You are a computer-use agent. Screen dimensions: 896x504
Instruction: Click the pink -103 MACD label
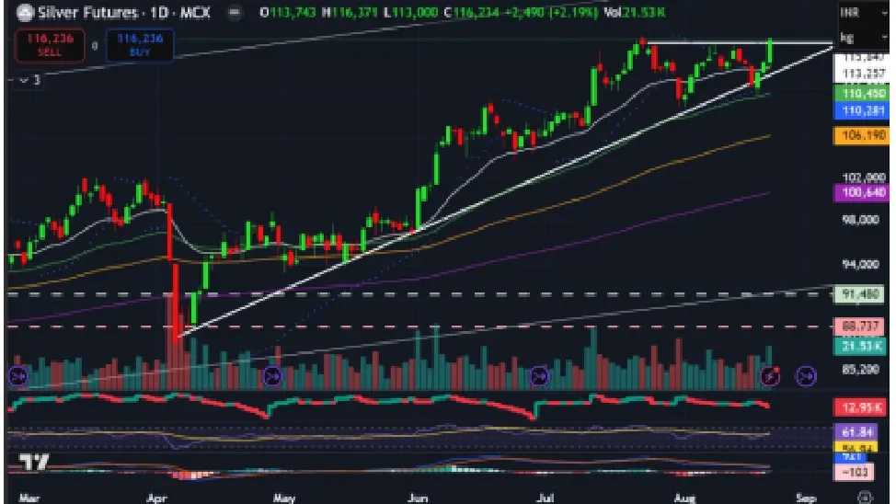(856, 472)
